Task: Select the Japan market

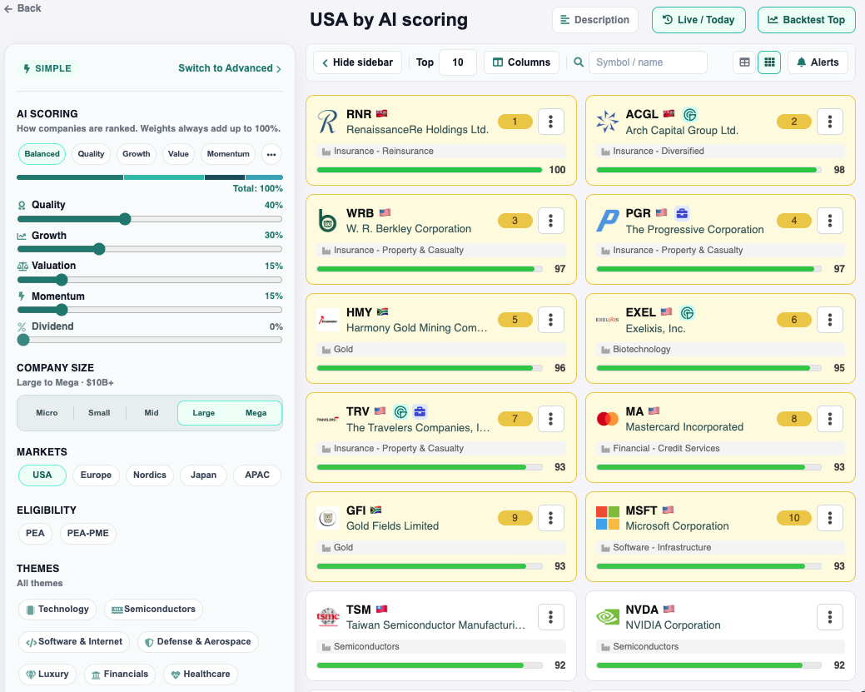Action: (x=204, y=475)
